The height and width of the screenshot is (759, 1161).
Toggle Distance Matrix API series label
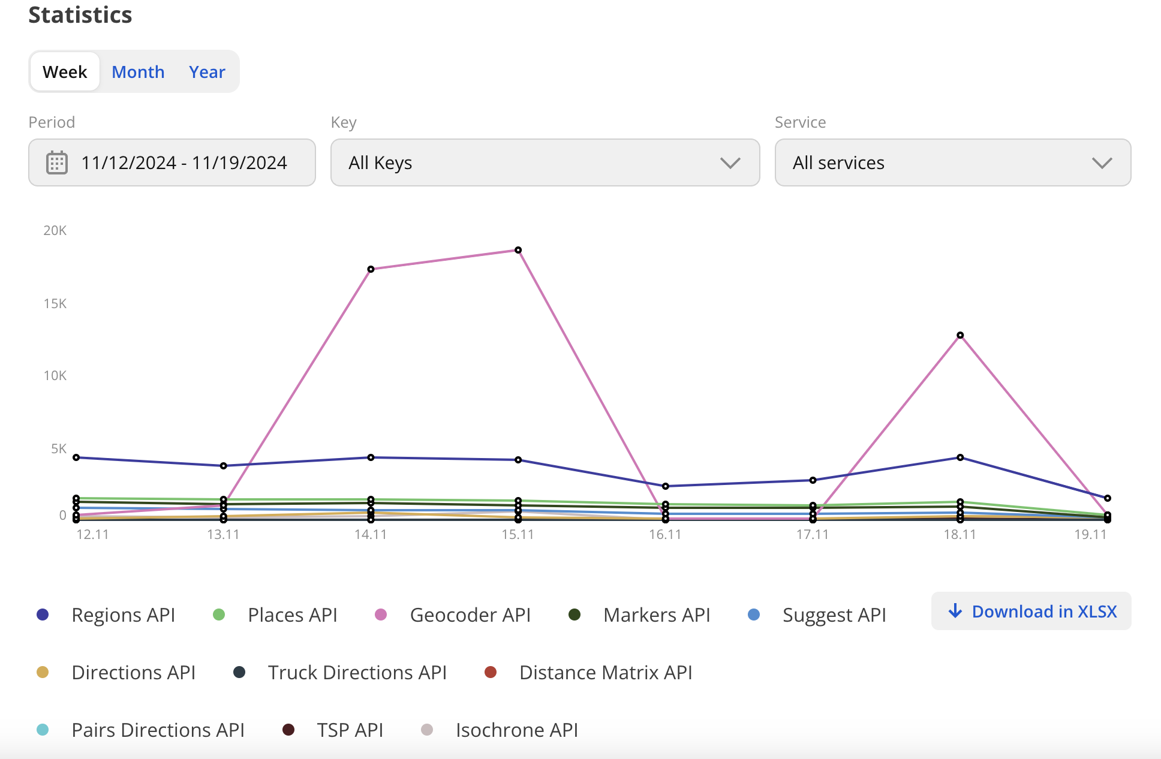(x=606, y=672)
